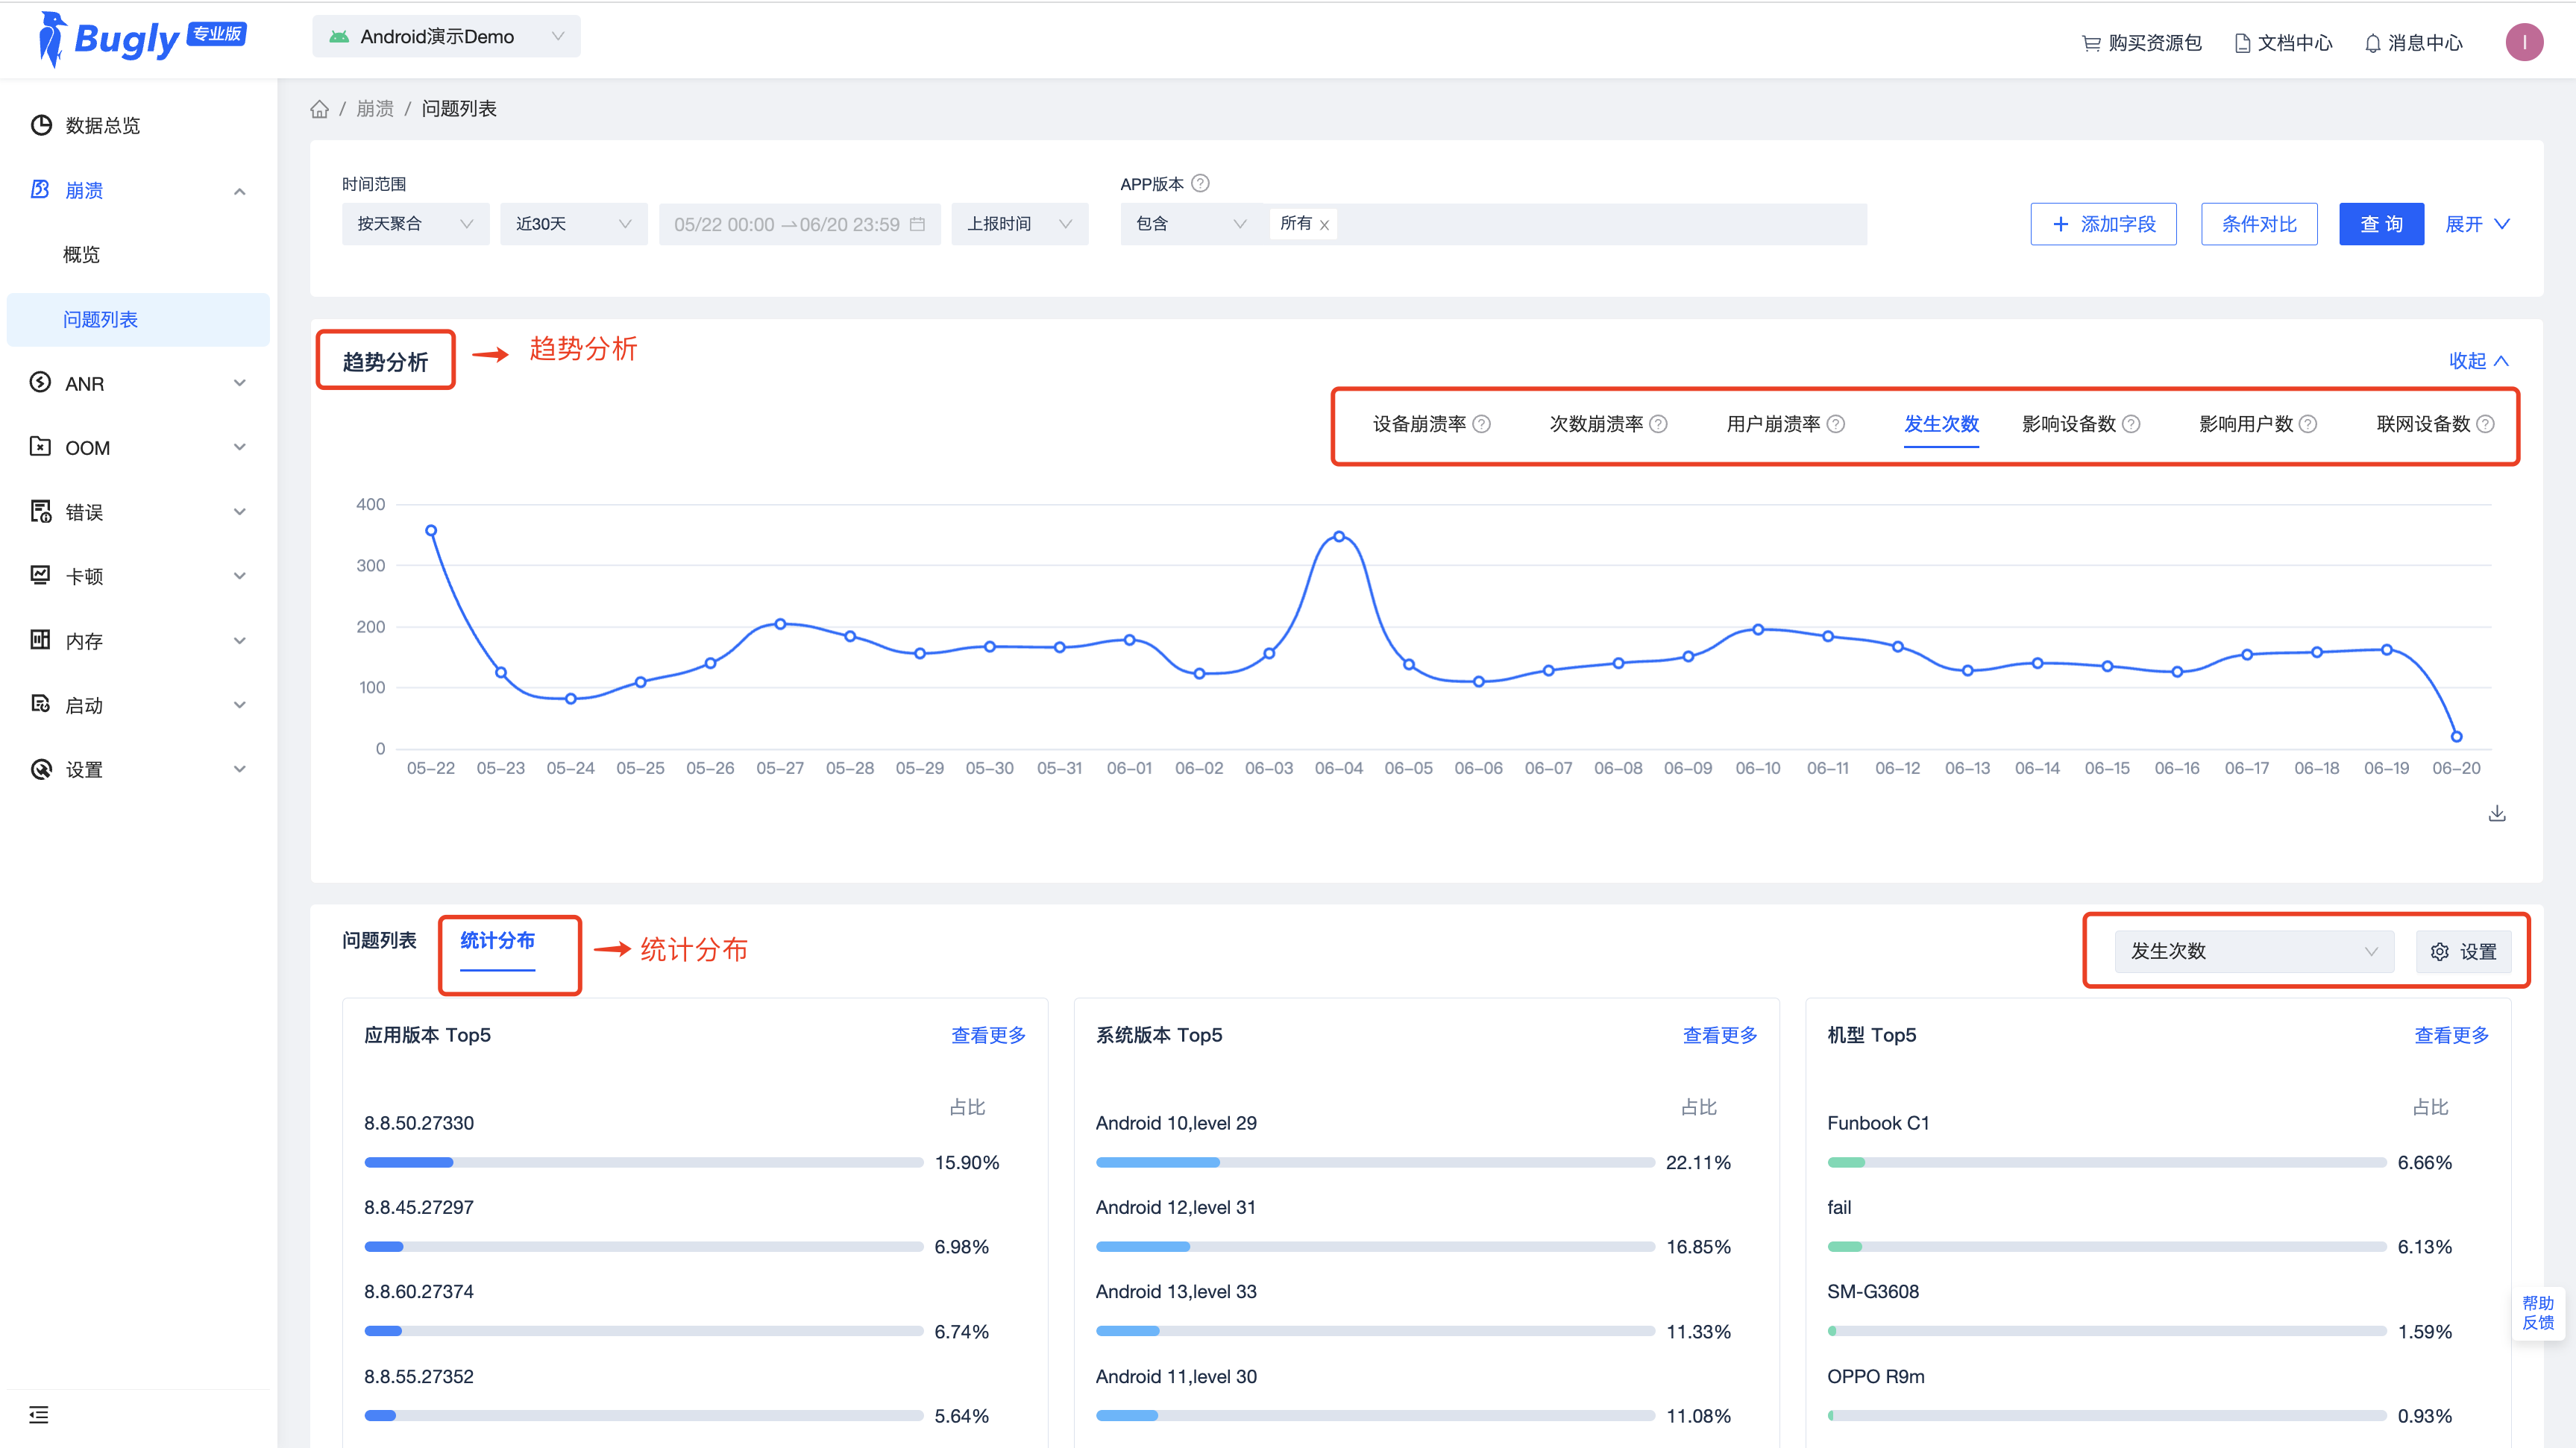2576x1448 pixels.
Task: Go to home via breadcrumb house icon
Action: 319,109
